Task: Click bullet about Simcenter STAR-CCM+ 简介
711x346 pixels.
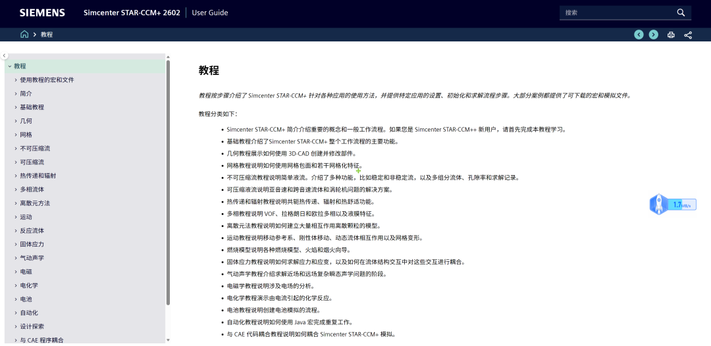Action: point(397,130)
